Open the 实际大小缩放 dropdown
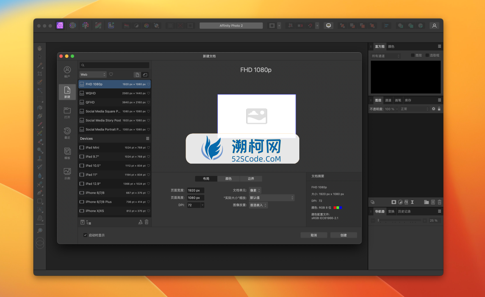Image resolution: width=485 pixels, height=297 pixels. pos(271,198)
